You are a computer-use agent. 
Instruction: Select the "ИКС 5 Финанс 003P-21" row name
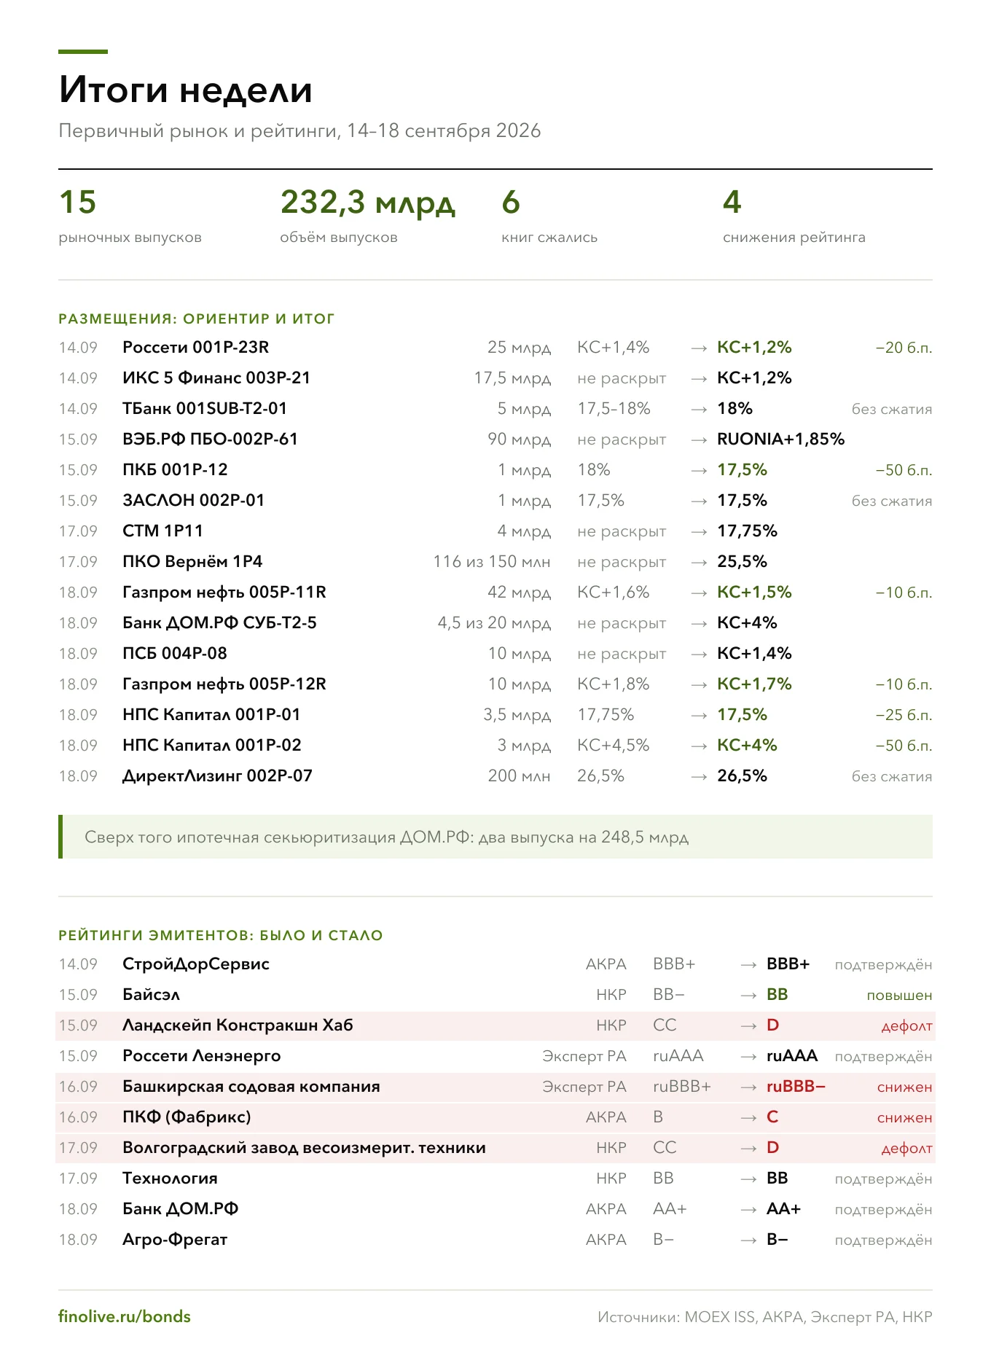216,378
